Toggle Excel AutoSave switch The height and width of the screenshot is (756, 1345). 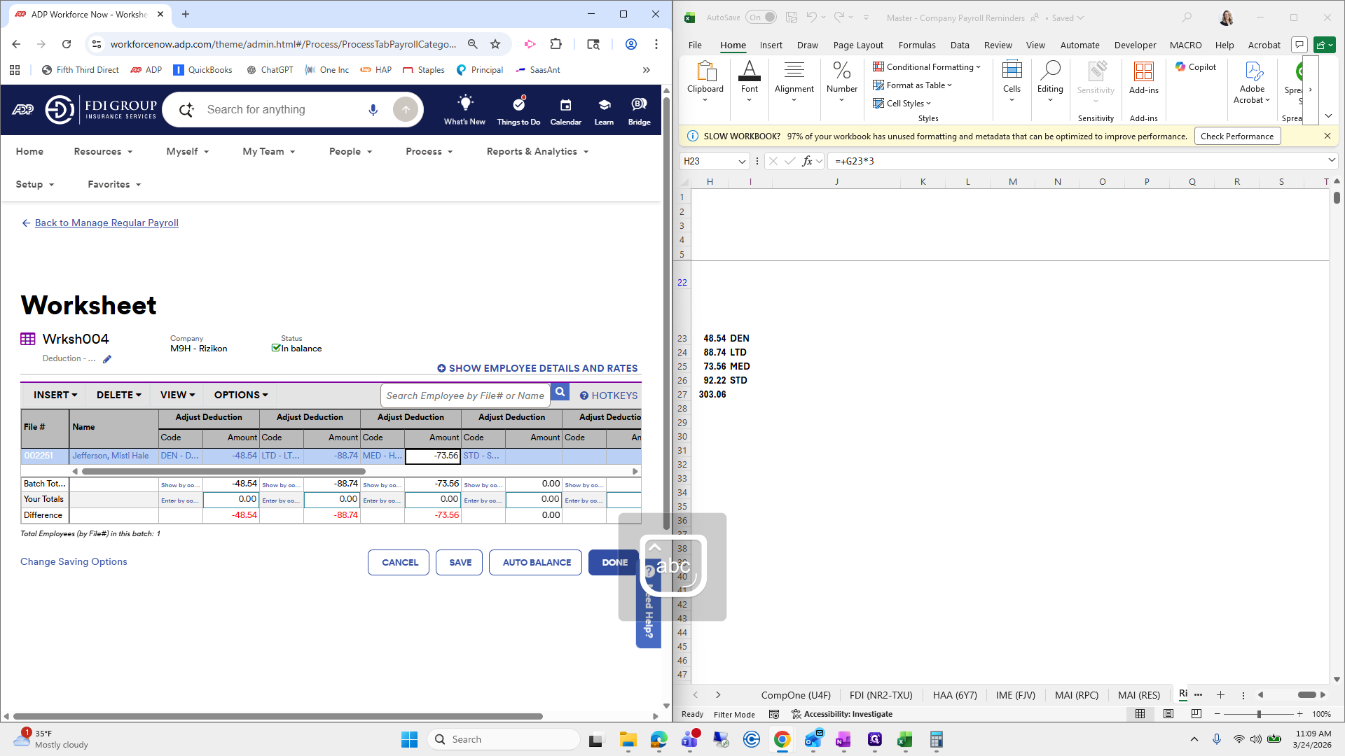coord(761,17)
